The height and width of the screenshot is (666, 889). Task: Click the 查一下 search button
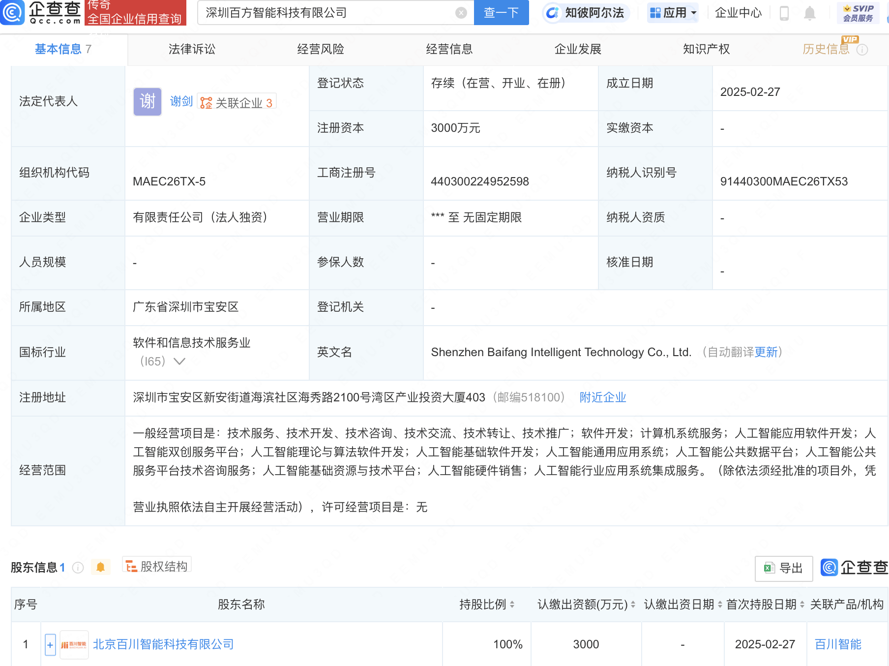tap(501, 13)
